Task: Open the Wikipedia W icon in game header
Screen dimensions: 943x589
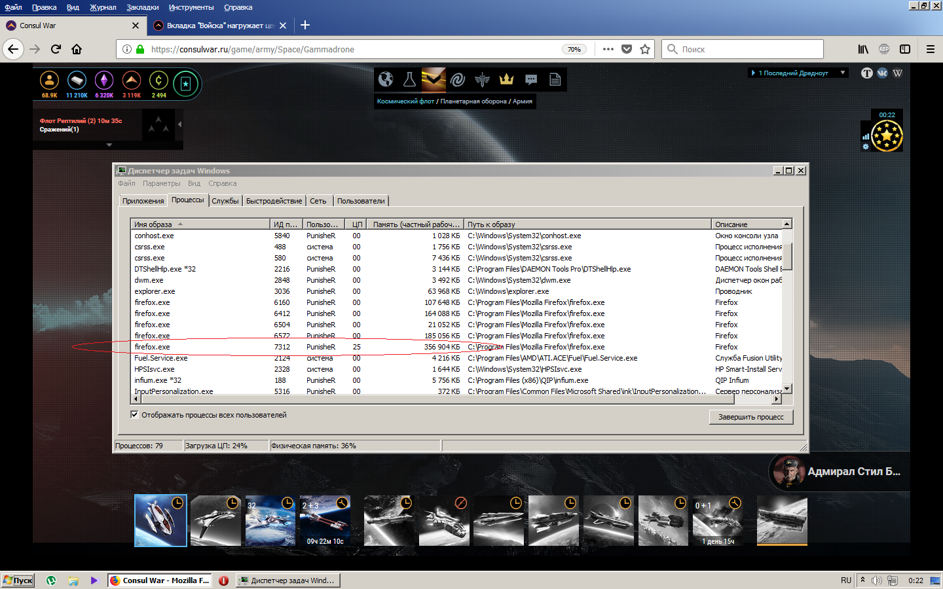Action: 897,73
